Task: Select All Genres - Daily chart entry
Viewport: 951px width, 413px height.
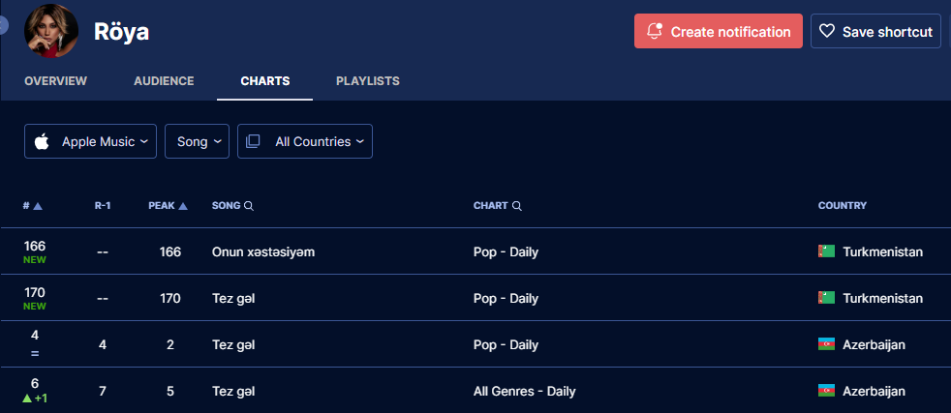Action: tap(524, 391)
